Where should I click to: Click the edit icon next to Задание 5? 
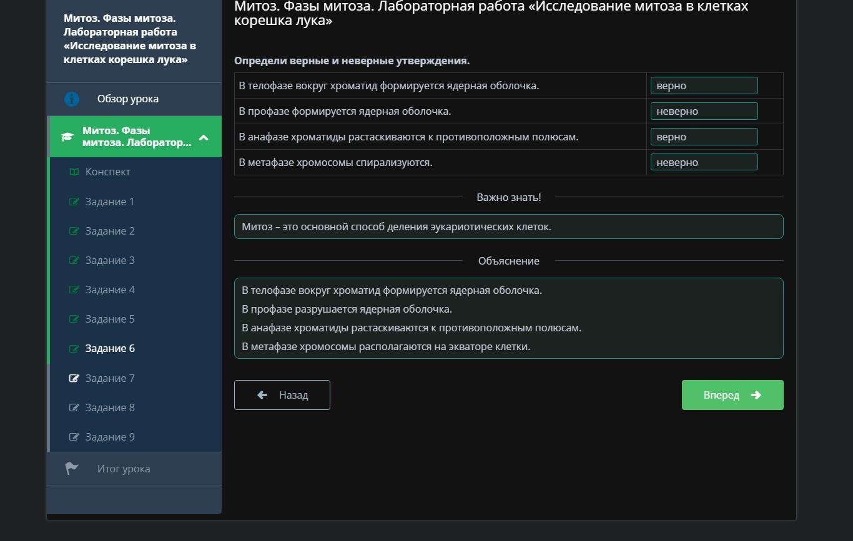tap(74, 319)
